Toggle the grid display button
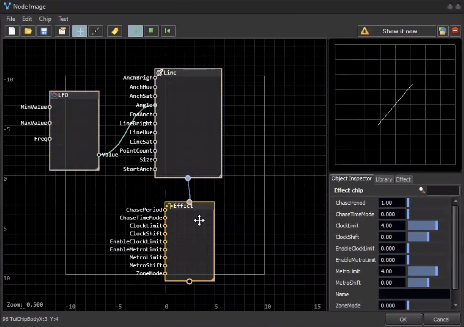464x327 pixels. pyautogui.click(x=80, y=31)
